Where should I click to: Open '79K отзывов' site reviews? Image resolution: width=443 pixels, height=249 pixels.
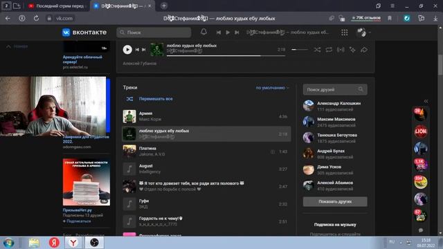366,18
